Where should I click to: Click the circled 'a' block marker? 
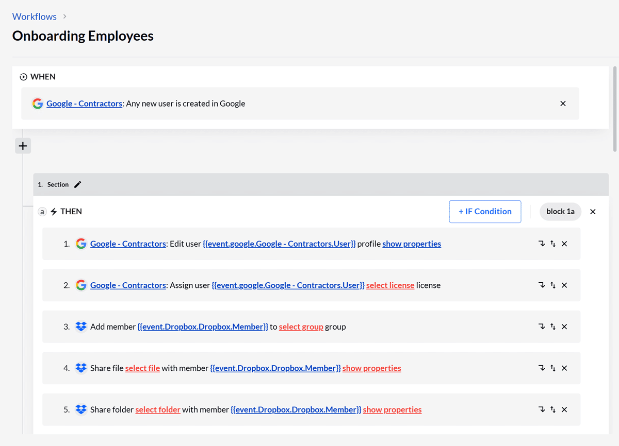42,212
